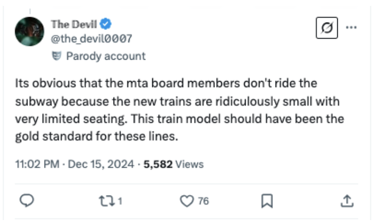View the 5,582 Views analytics
Image resolution: width=373 pixels, height=223 pixels.
tap(172, 164)
